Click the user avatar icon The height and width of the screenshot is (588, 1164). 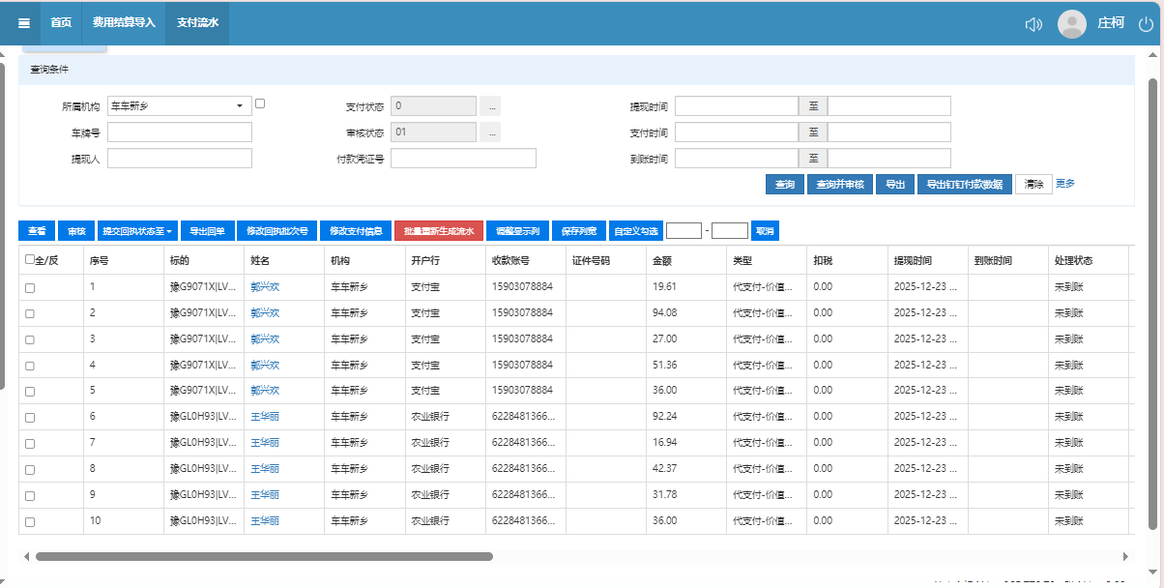1072,24
